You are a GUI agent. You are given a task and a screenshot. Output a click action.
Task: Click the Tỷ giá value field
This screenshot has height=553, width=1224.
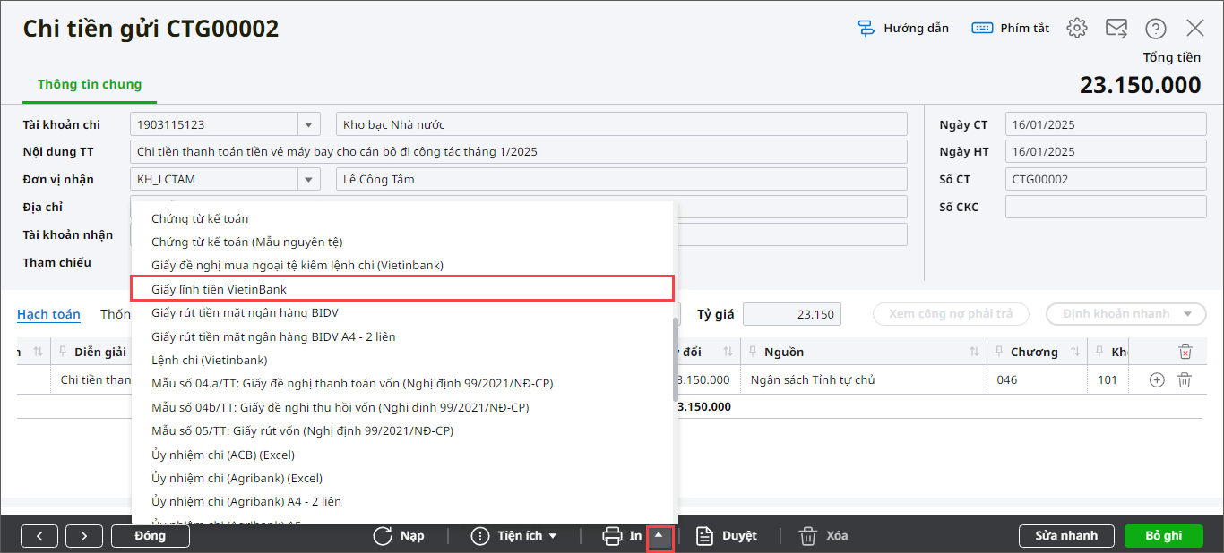[792, 314]
